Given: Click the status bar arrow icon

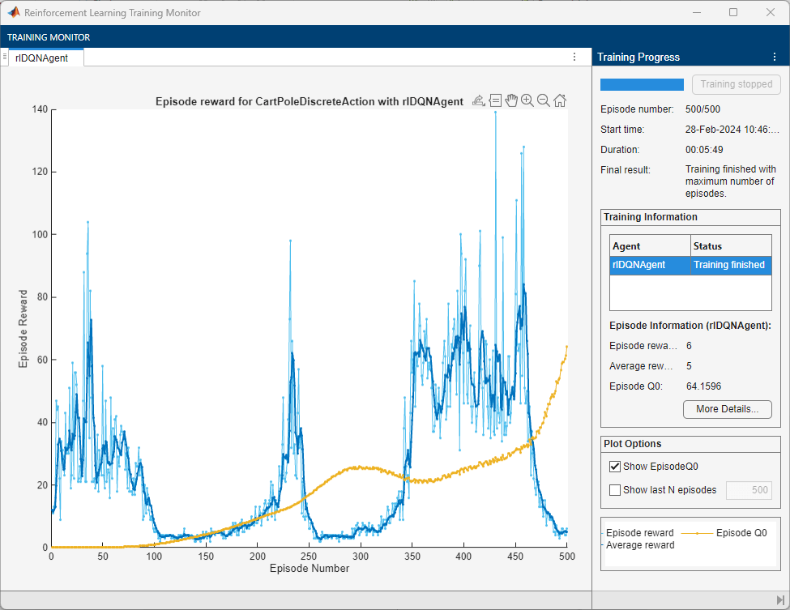Looking at the screenshot, I should pos(779,599).
